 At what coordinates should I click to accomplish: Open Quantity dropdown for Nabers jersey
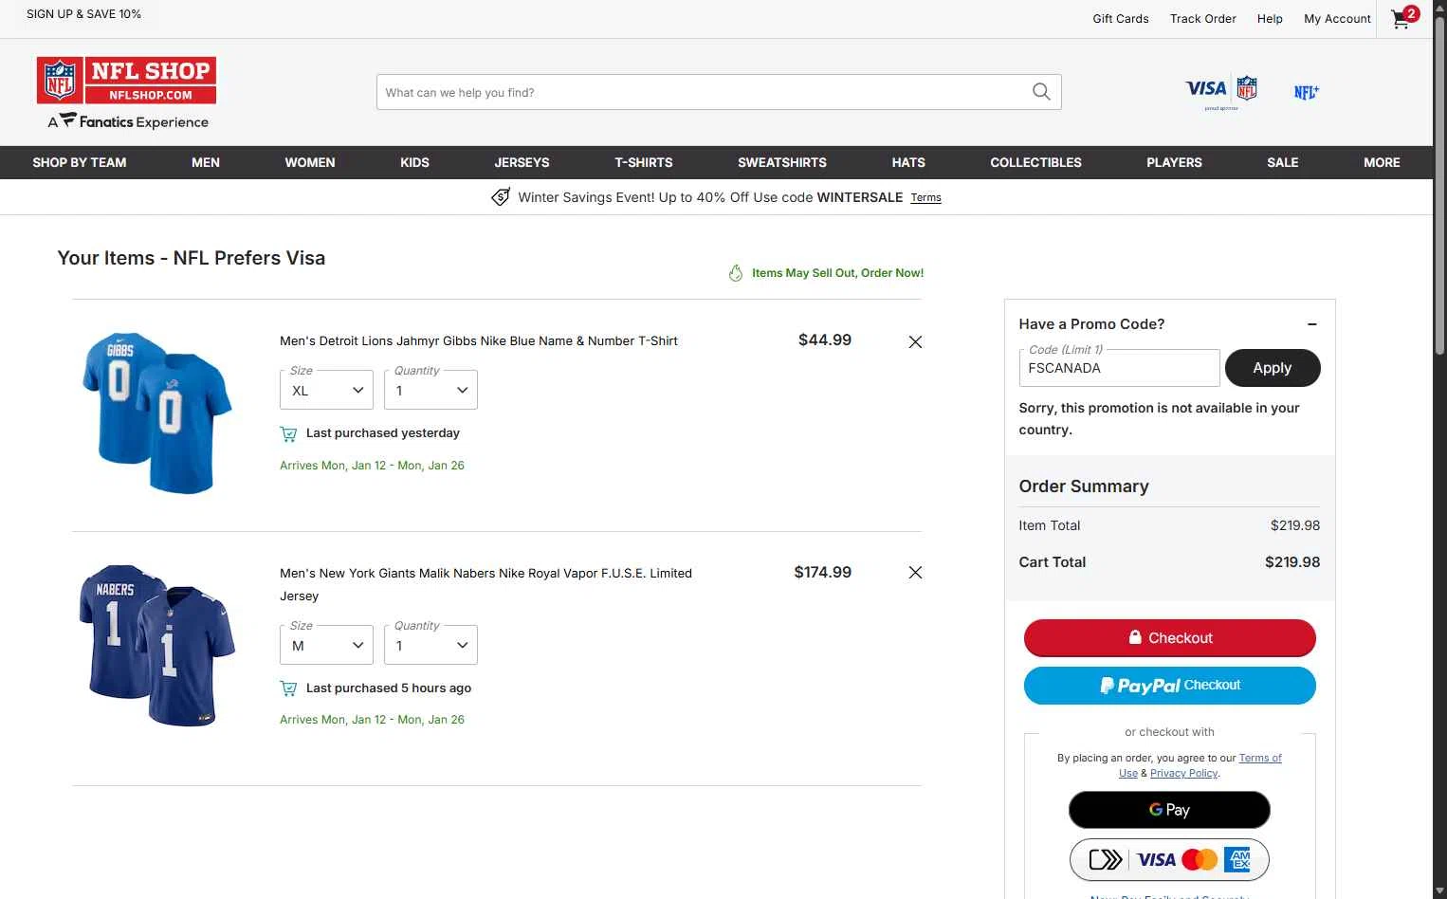coord(431,646)
